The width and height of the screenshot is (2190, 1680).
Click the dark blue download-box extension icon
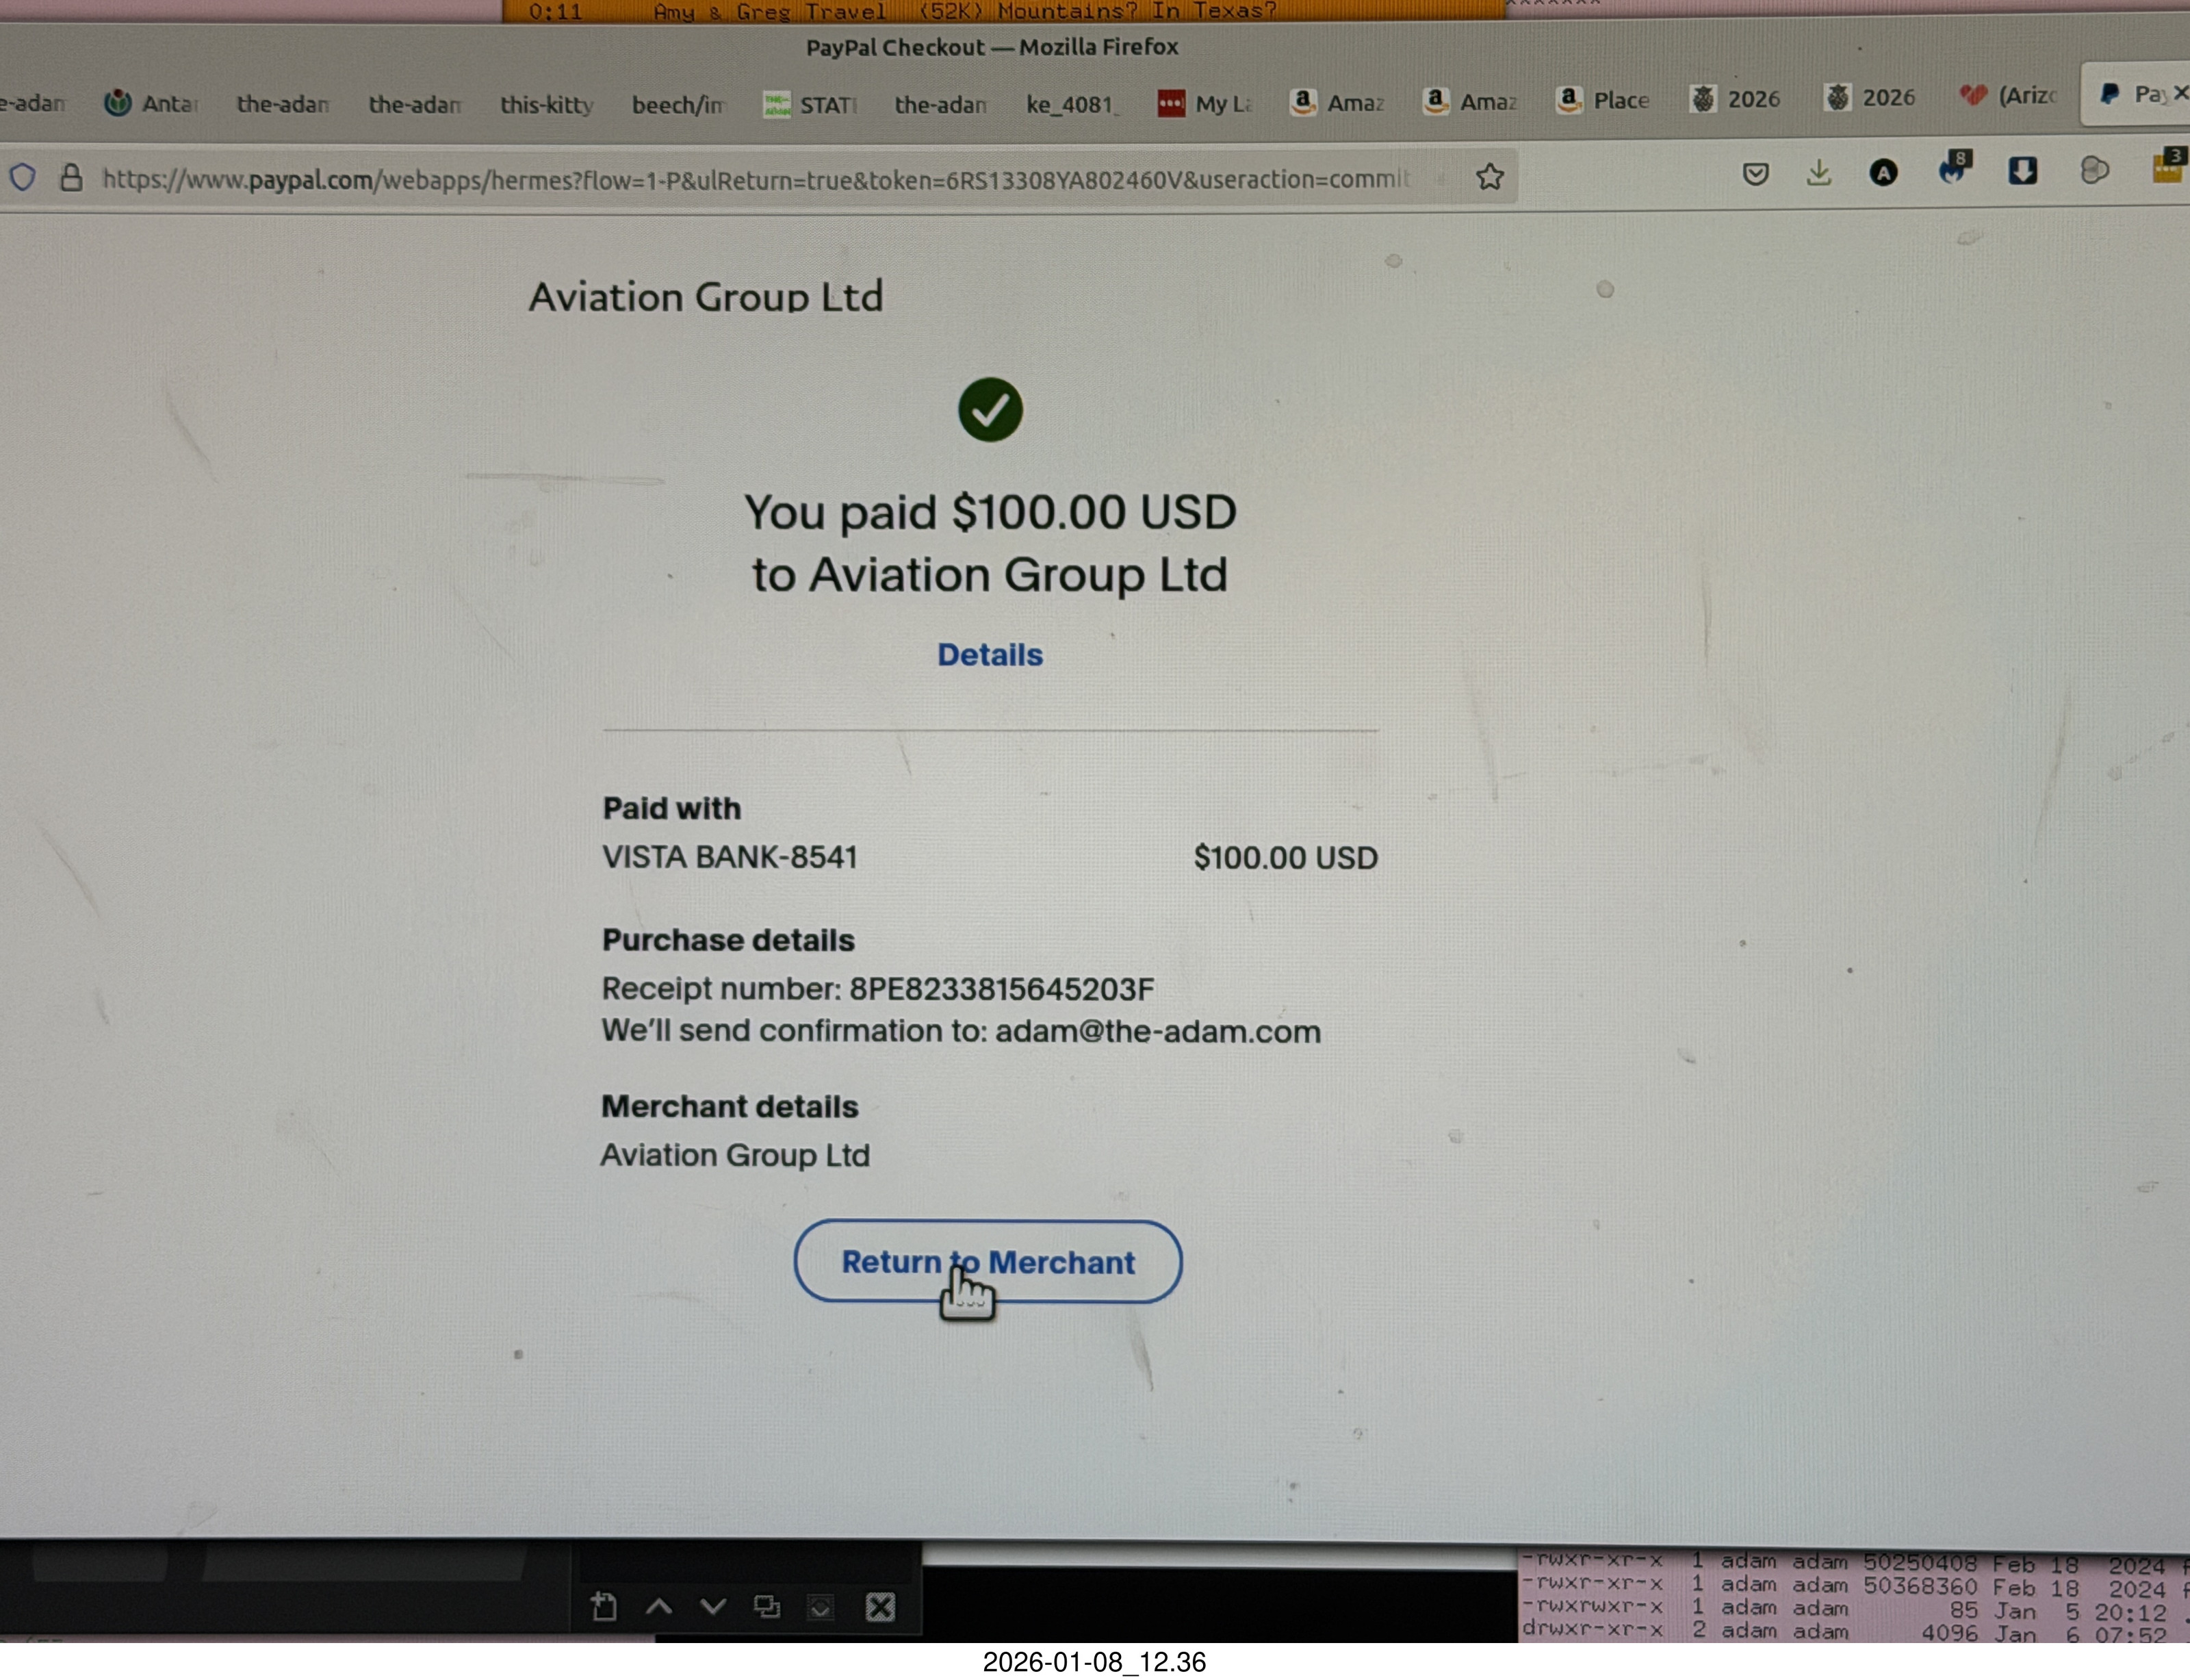pos(2022,171)
